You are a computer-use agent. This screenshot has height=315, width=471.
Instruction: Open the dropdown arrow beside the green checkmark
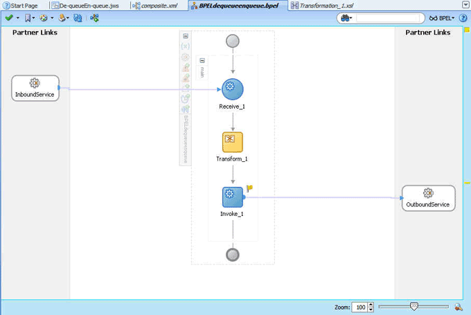tap(18, 18)
